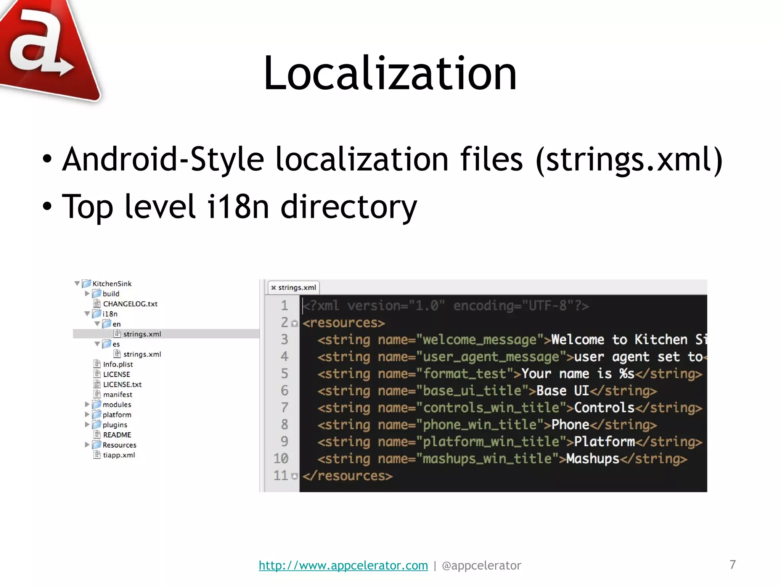Fold the resources block at line 2

[294, 324]
